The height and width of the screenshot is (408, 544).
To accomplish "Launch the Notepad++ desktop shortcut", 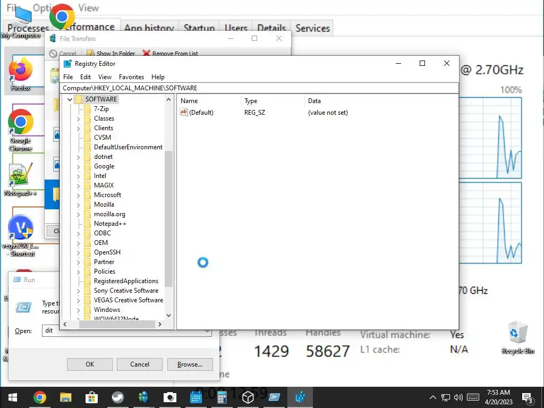I will coord(21,180).
